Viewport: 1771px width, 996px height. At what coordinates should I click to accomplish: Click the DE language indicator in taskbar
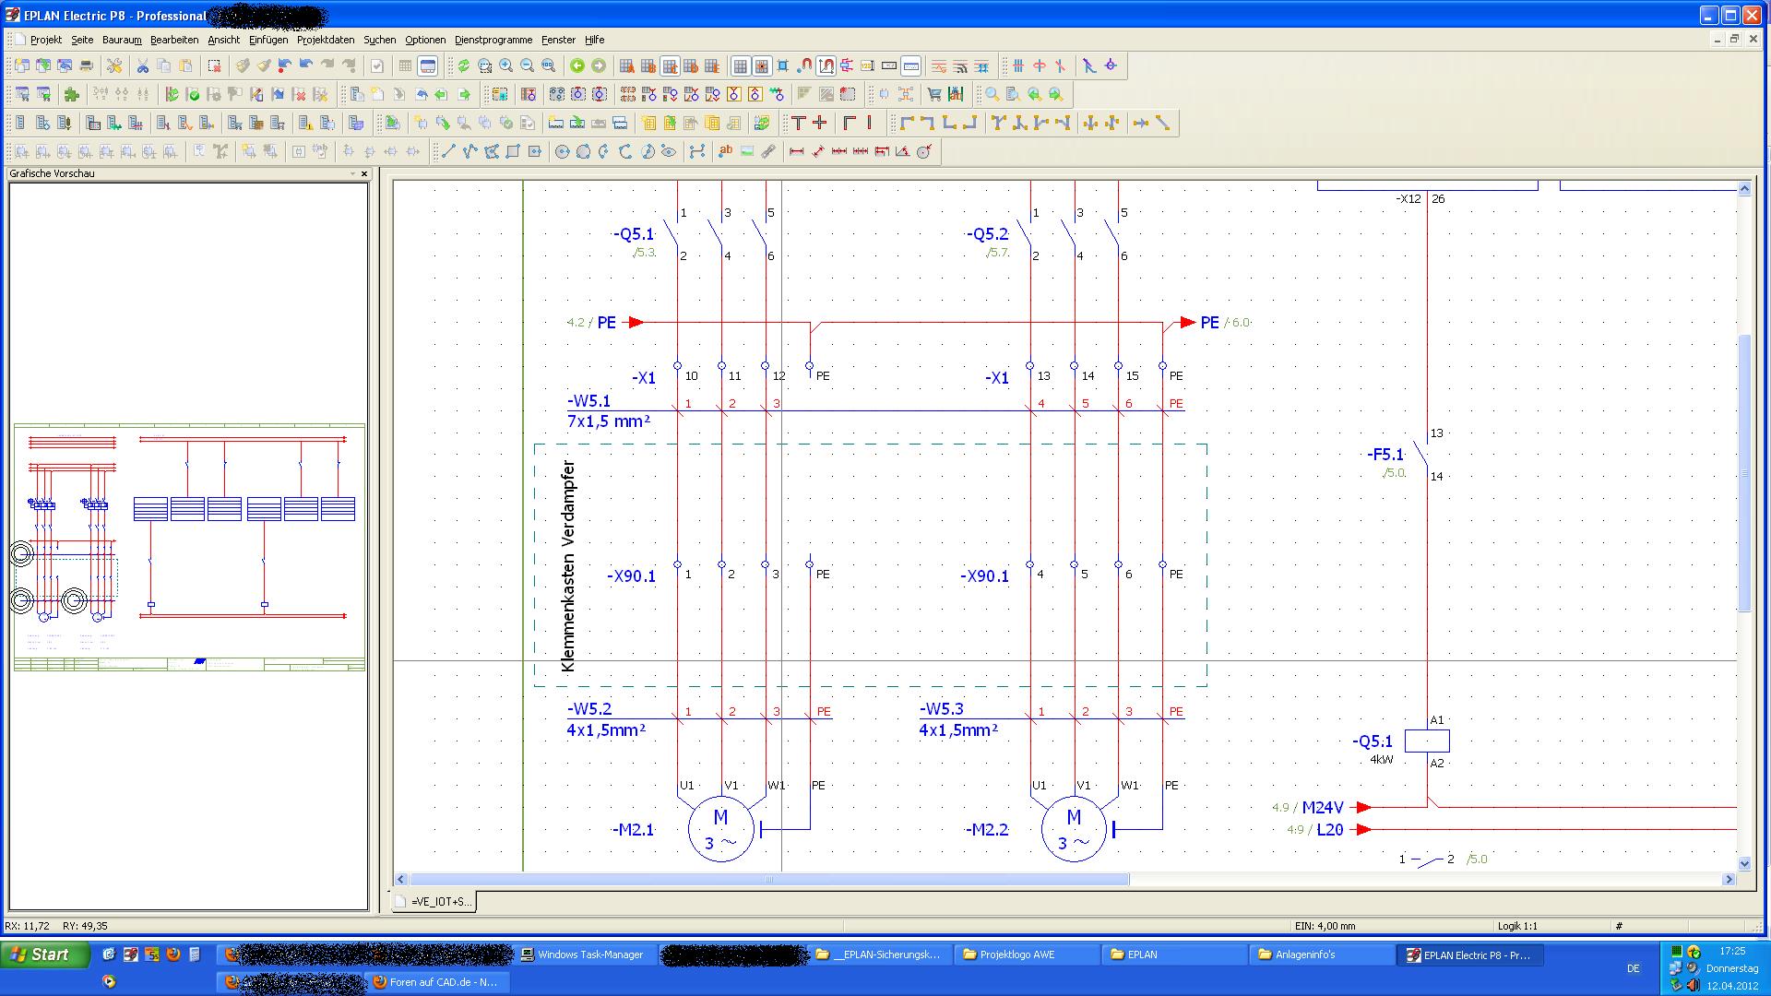point(1634,968)
